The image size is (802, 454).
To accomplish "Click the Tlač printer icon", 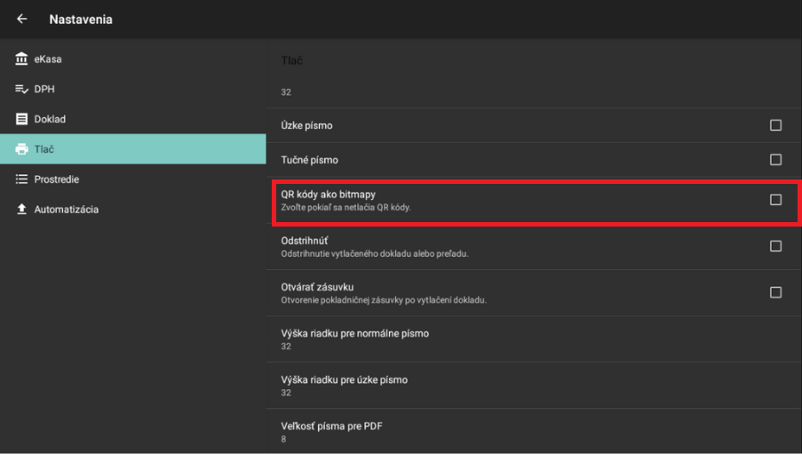I will 22,149.
